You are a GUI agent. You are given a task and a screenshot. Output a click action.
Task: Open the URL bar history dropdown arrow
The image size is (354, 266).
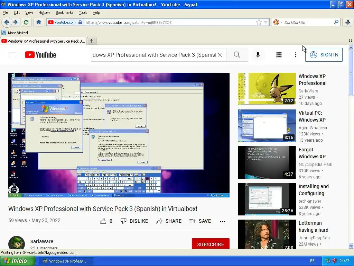click(x=266, y=22)
